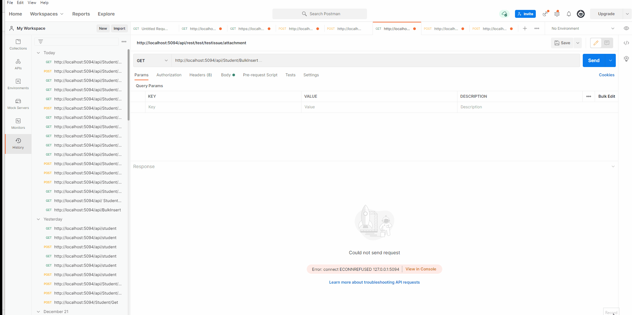Open View in Console link
Image resolution: width=632 pixels, height=315 pixels.
click(x=421, y=269)
